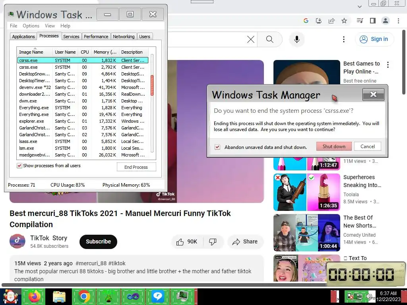Toggle Show processes from all users
The width and height of the screenshot is (407, 305).
[x=19, y=166]
